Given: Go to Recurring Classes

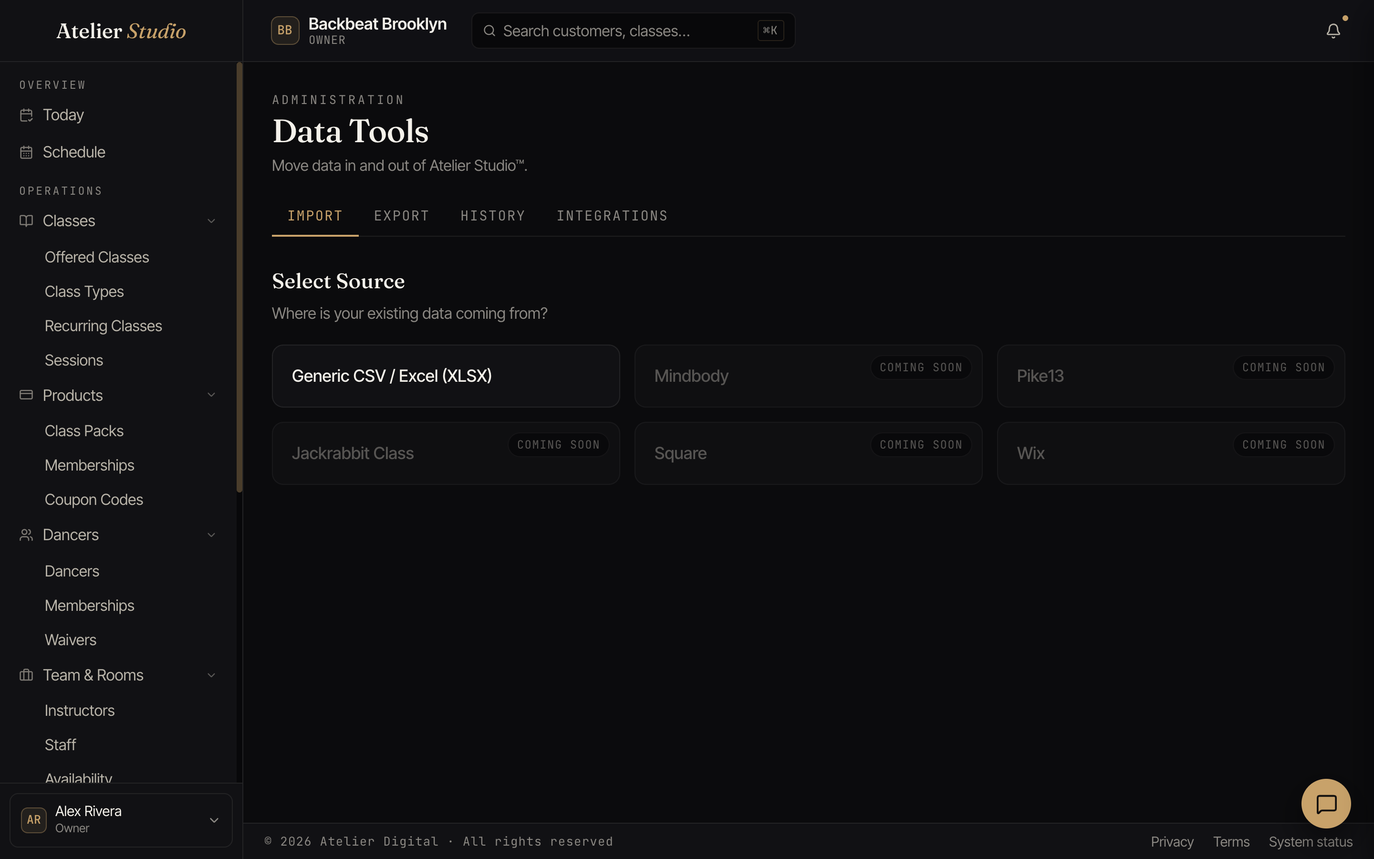Looking at the screenshot, I should [x=104, y=326].
